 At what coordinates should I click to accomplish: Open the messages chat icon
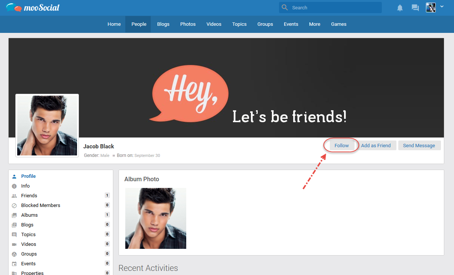pyautogui.click(x=415, y=8)
